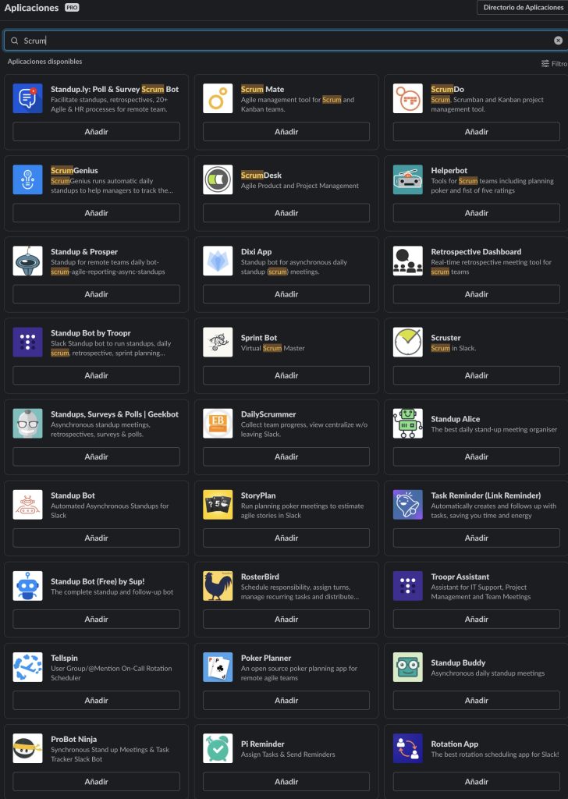568x799 pixels.
Task: Open the Sprint Bot title link
Action: [259, 338]
